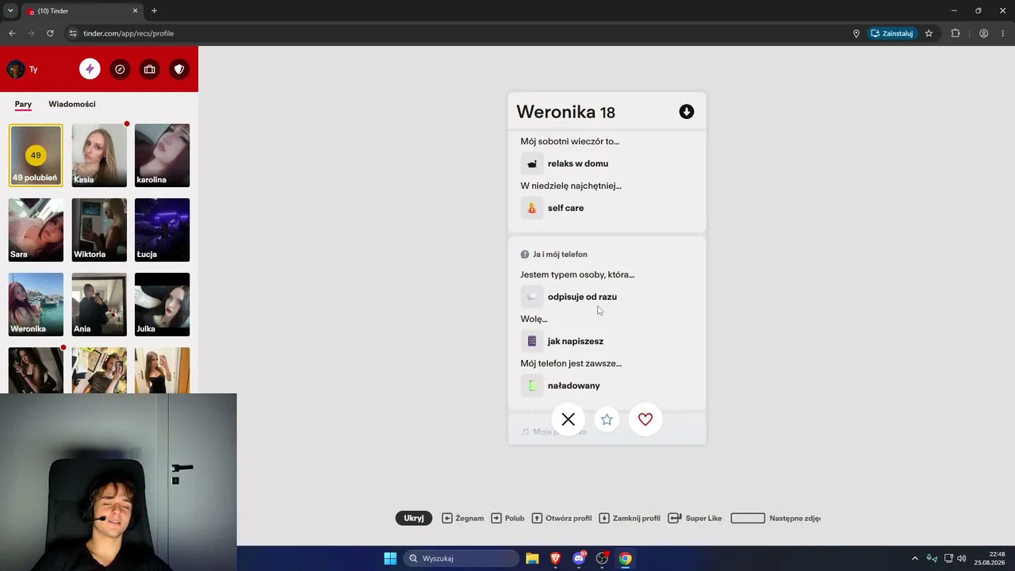Open the clock showing 22:48 25.08.2026
This screenshot has width=1015, height=571.
990,558
